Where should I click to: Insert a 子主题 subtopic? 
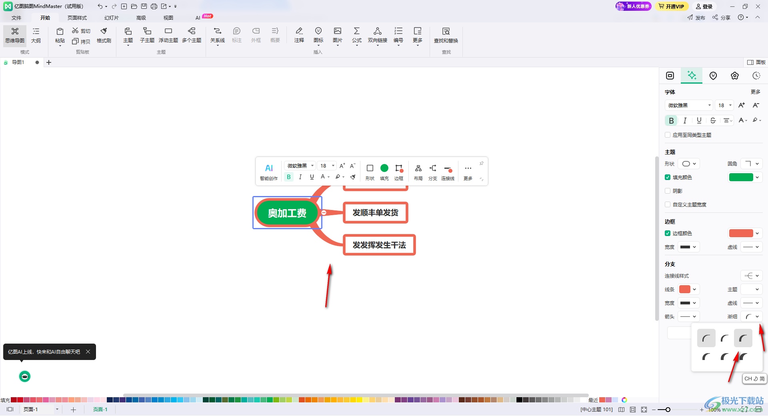[147, 35]
